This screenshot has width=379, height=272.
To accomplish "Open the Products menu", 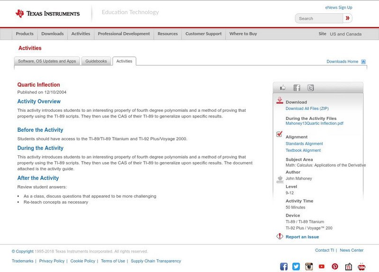I will click(x=25, y=34).
